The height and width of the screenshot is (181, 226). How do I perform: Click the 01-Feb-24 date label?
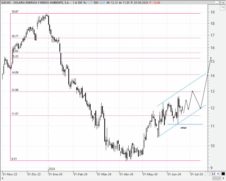point(80,174)
